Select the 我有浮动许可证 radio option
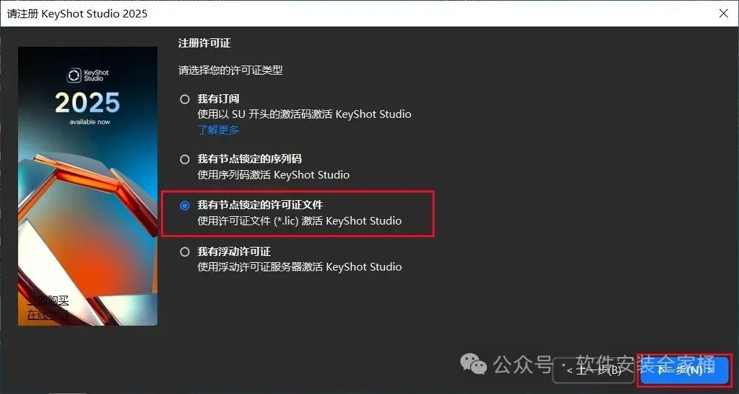Screen dimensions: 739x394 click(185, 252)
